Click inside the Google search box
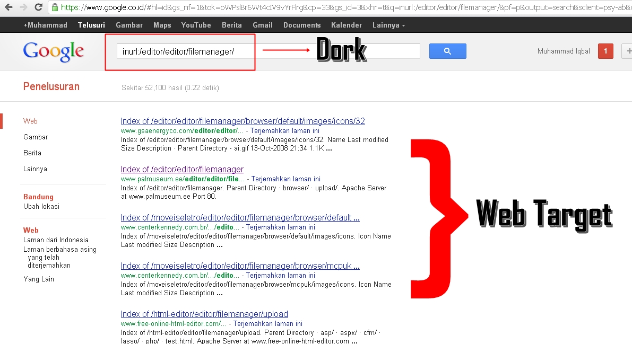Screen dimensions: 632x344 click(x=268, y=51)
